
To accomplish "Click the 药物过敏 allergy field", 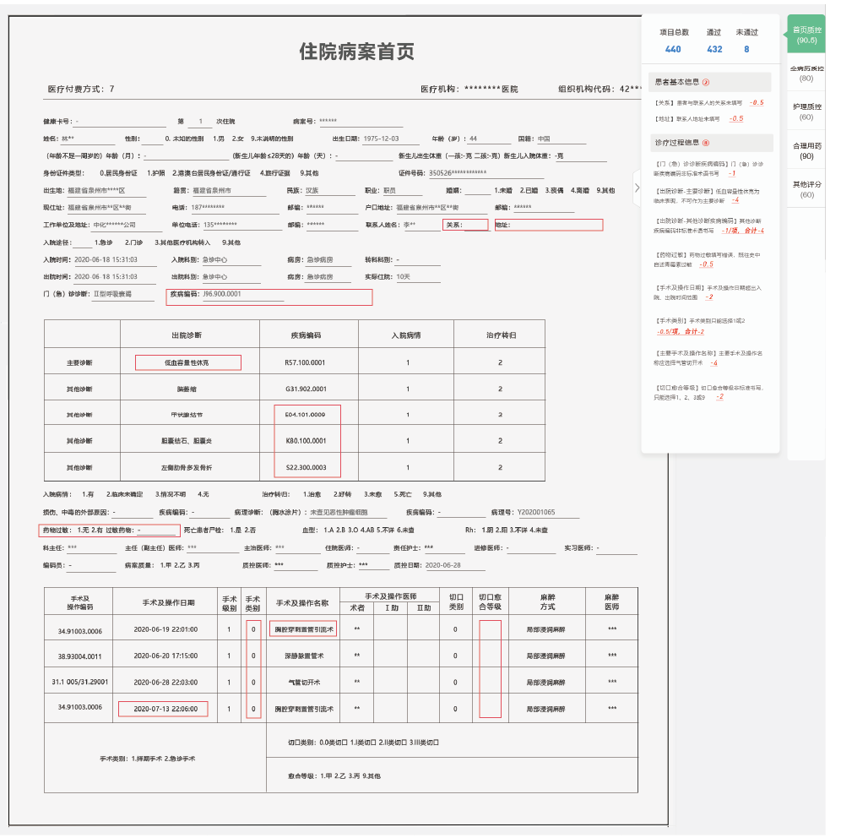I will click(x=110, y=530).
